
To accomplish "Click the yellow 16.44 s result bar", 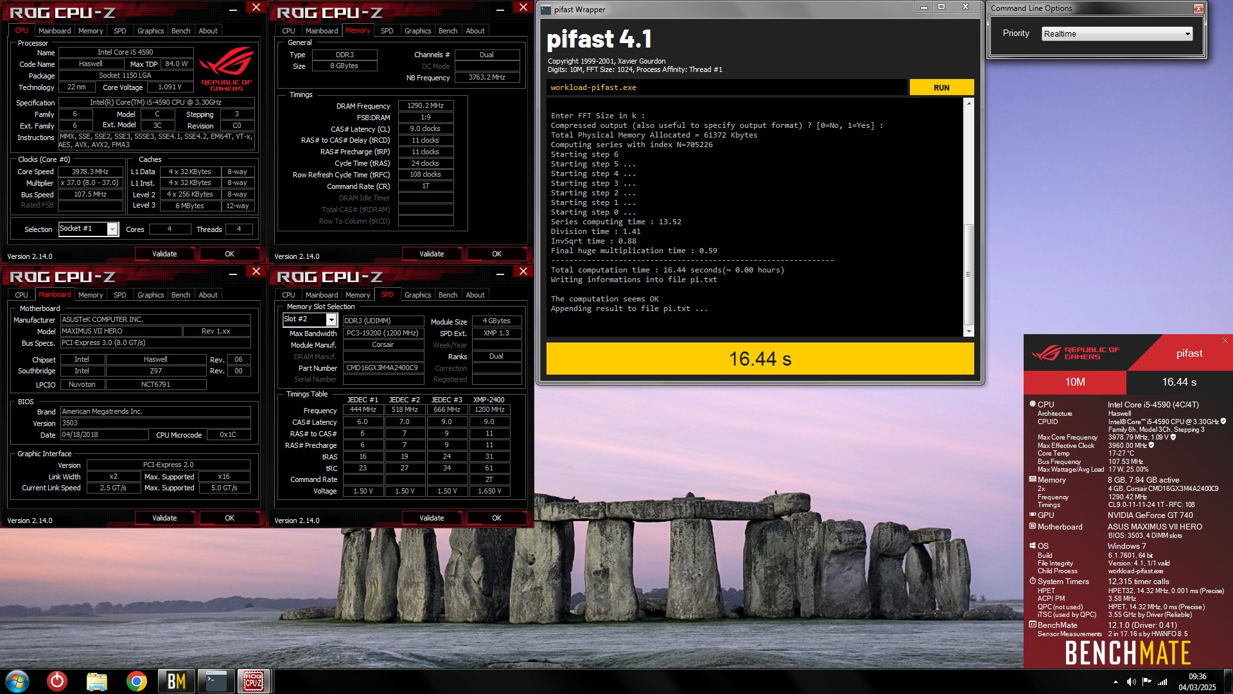I will tap(760, 359).
